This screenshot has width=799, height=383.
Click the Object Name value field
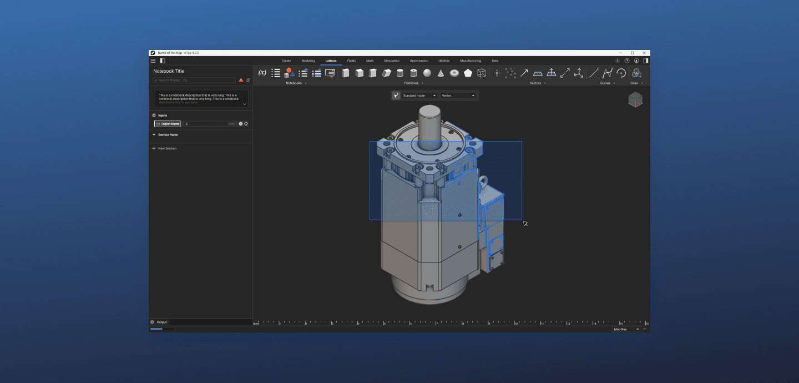206,124
